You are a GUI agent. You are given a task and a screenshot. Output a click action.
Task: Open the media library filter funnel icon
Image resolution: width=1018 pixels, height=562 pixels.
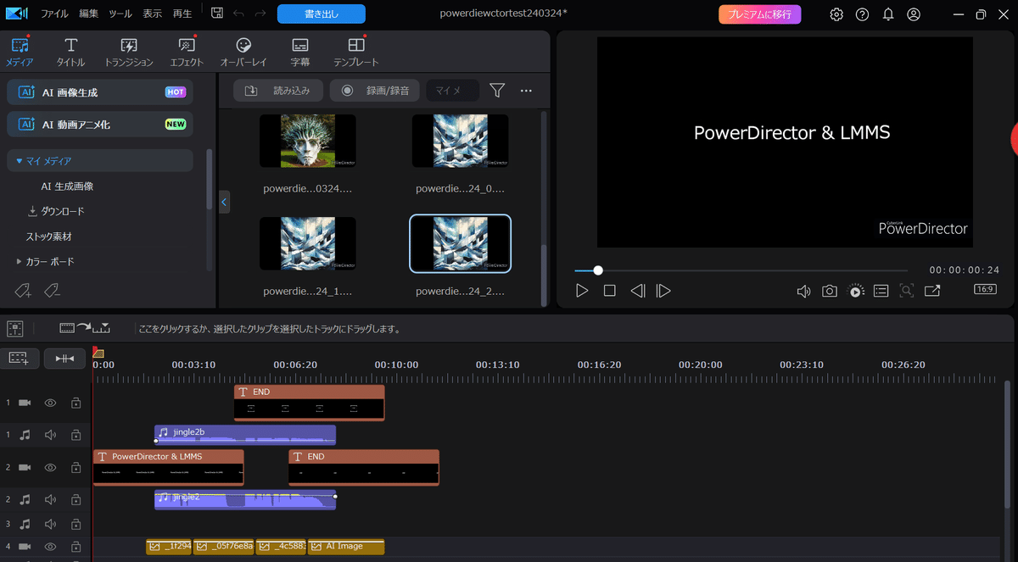coord(497,91)
